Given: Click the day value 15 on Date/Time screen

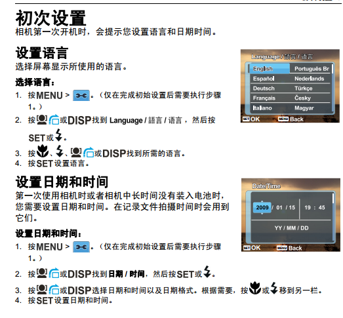Looking at the screenshot, I should click(x=292, y=207).
